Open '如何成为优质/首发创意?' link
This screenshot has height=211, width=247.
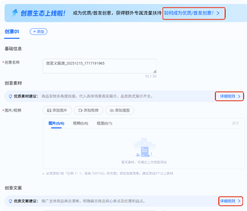pos(192,13)
